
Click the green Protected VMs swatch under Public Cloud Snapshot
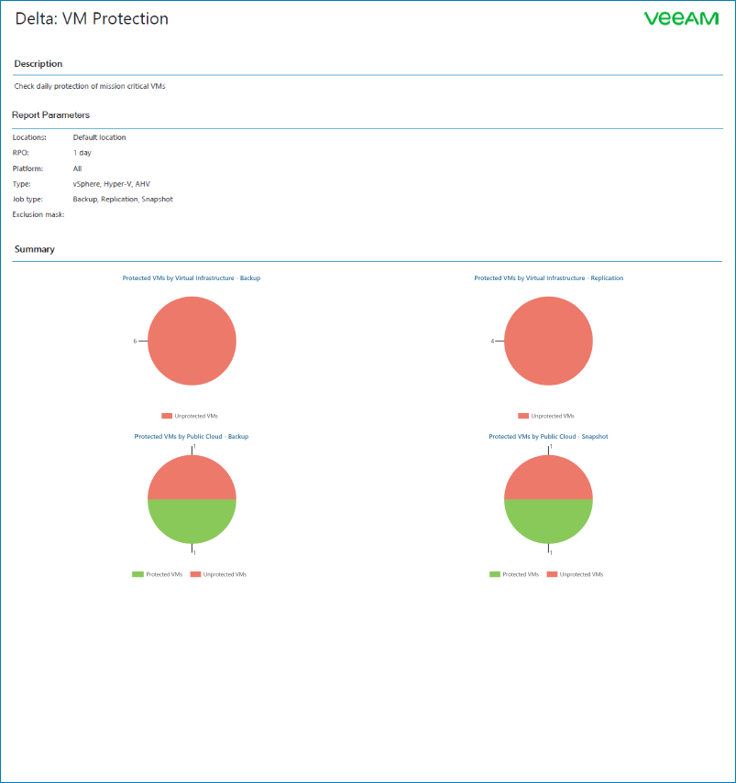pyautogui.click(x=495, y=574)
